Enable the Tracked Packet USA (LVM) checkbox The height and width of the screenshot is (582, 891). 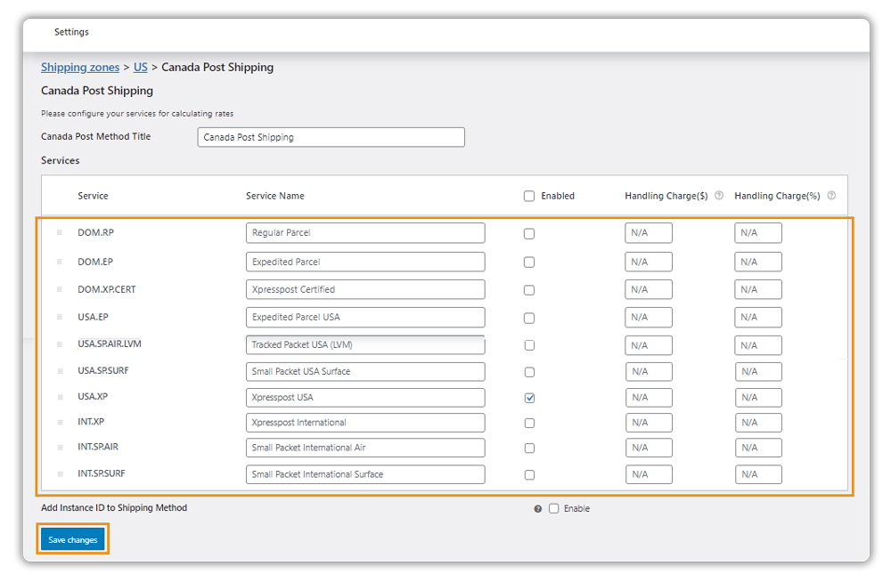click(529, 345)
